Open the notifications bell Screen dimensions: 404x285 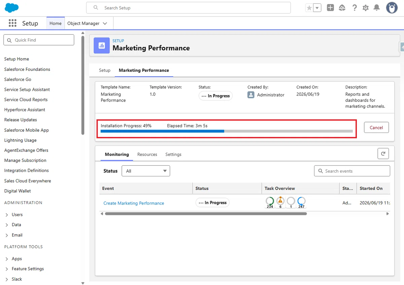(x=377, y=8)
